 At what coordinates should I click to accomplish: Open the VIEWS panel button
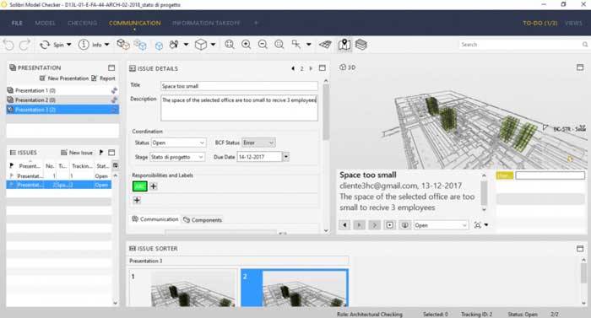pyautogui.click(x=573, y=23)
